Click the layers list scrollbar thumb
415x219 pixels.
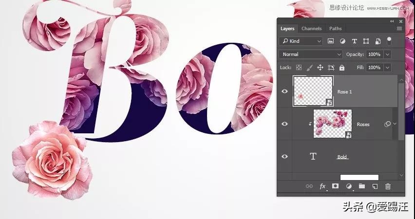pos(401,112)
